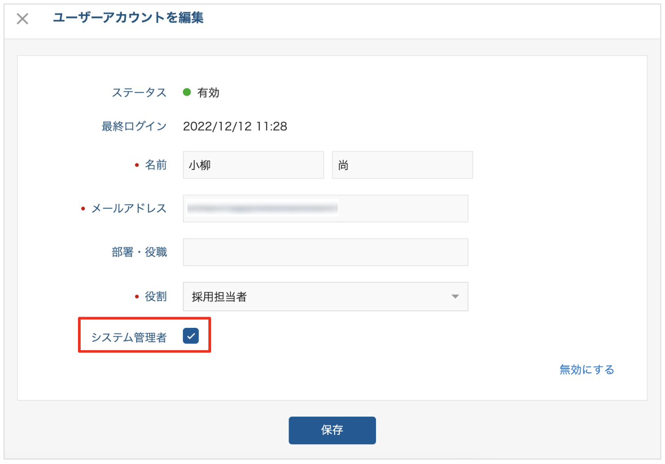Focus the last name field containing 小柳
Image resolution: width=665 pixels, height=464 pixels.
click(x=253, y=165)
